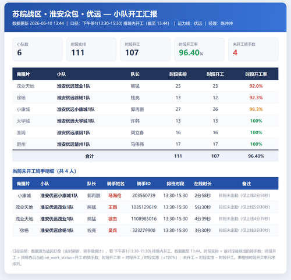The image size is (291, 280).
Task: Click rider name '马海伦'
Action: tap(115, 196)
